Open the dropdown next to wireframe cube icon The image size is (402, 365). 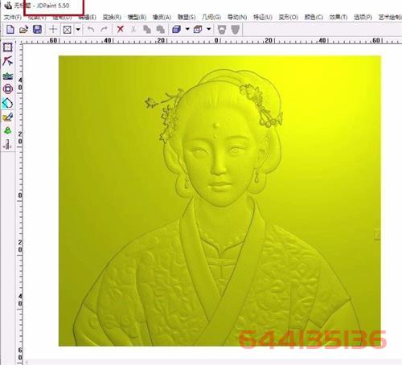[209, 29]
